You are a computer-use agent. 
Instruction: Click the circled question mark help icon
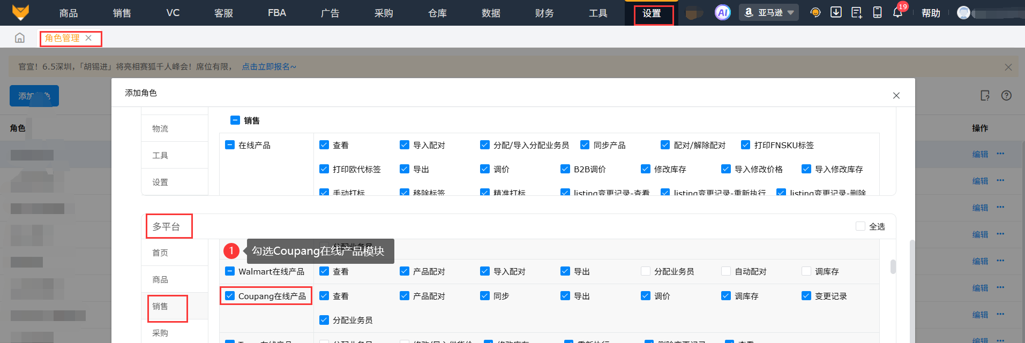1006,95
